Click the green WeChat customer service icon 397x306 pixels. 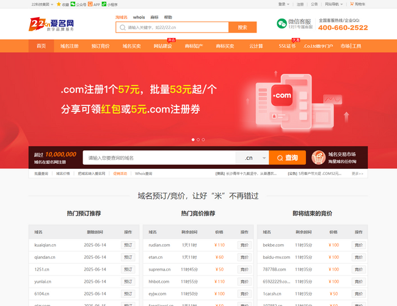coord(282,24)
